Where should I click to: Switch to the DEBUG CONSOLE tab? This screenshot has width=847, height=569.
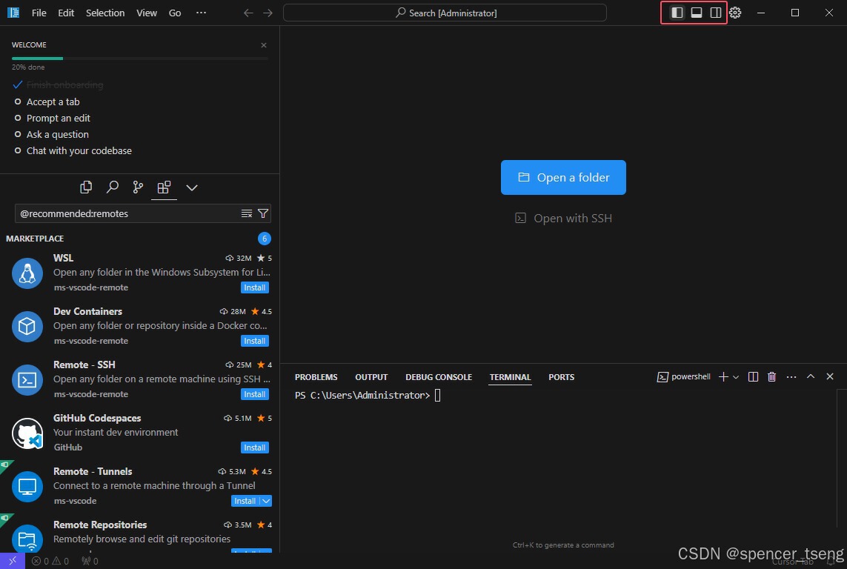point(439,377)
